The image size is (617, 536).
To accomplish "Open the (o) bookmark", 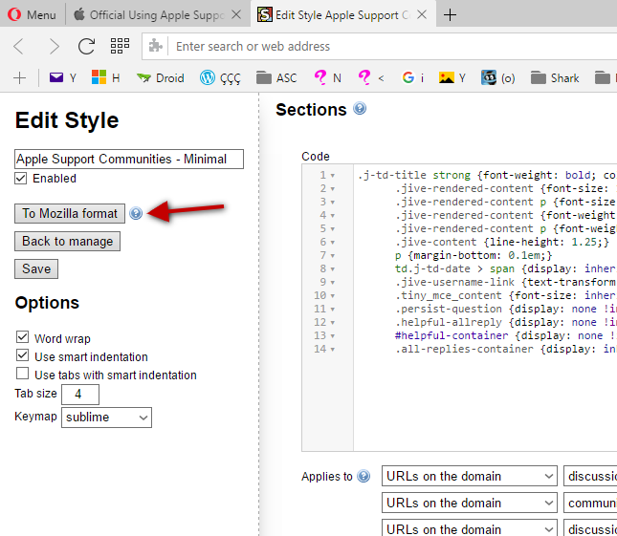I will pos(497,77).
